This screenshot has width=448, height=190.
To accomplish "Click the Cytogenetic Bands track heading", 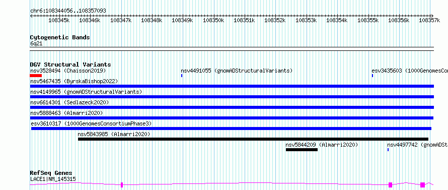I will click(60, 37).
